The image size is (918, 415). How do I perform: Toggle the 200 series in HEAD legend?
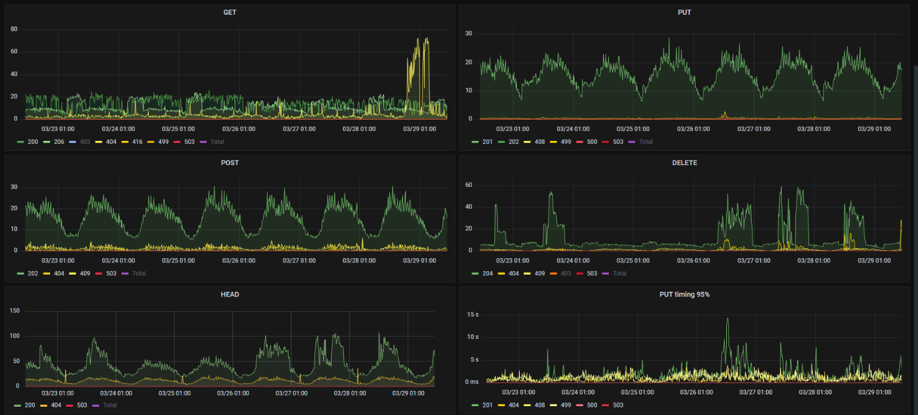tap(30, 405)
